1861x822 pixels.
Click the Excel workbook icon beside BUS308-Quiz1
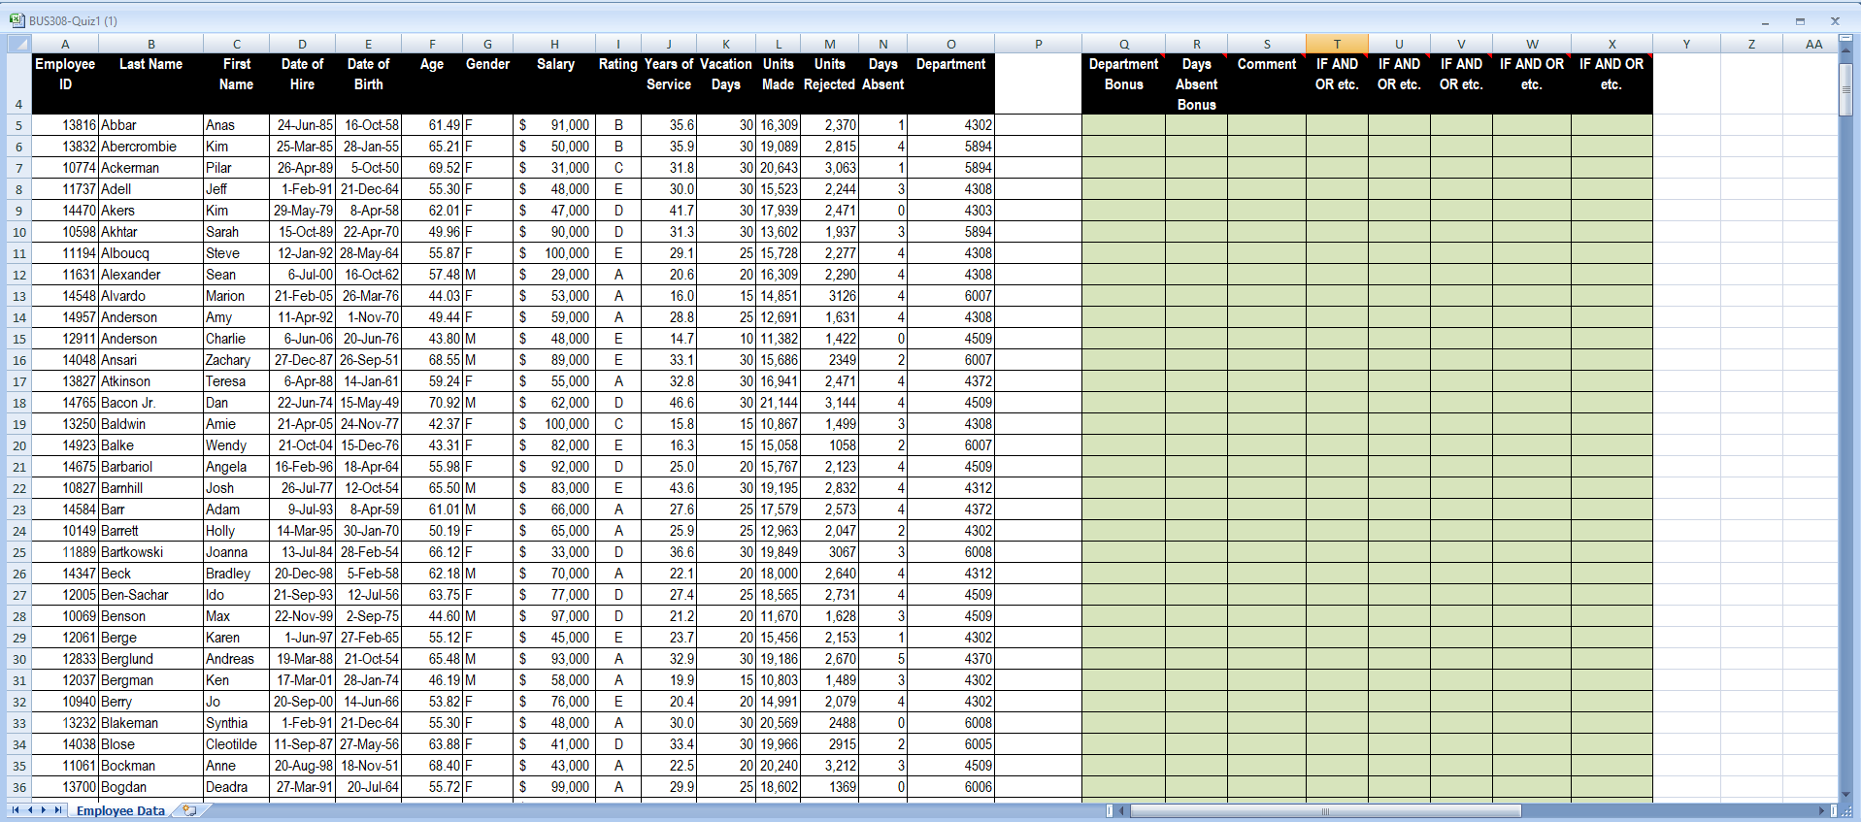coord(17,19)
